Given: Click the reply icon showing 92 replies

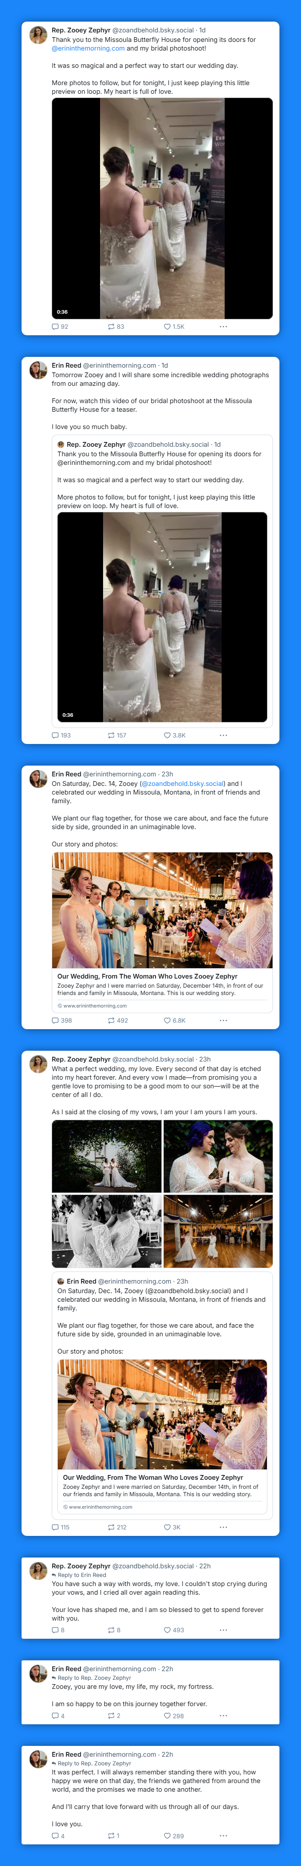Looking at the screenshot, I should [x=55, y=327].
